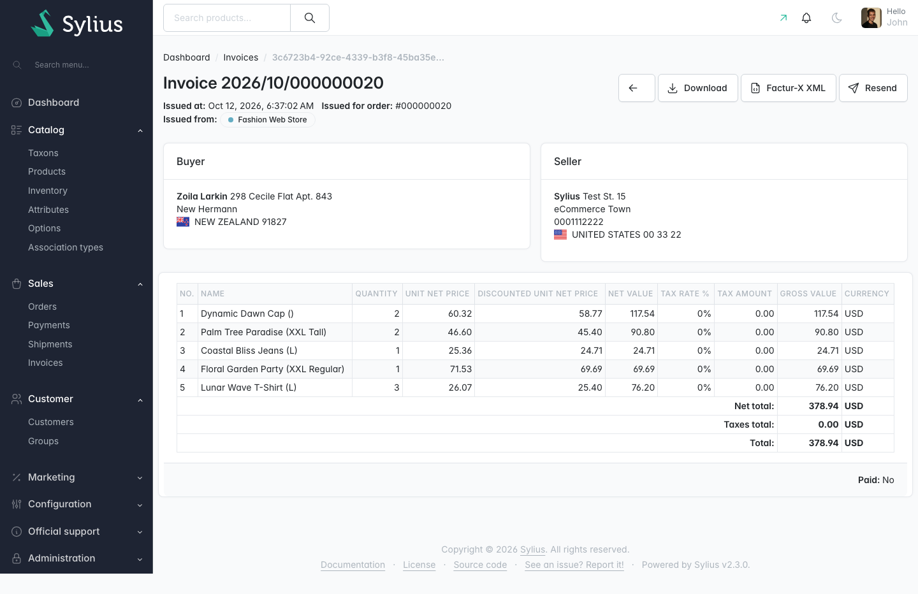Expand the Official support section

pos(76,532)
